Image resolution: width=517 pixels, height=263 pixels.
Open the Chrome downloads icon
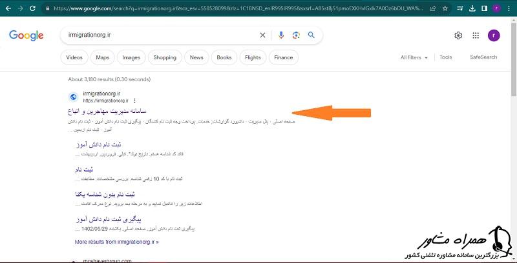pos(472,8)
